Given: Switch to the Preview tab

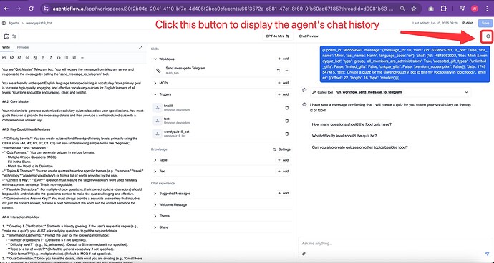Looking at the screenshot, I should (x=23, y=47).
